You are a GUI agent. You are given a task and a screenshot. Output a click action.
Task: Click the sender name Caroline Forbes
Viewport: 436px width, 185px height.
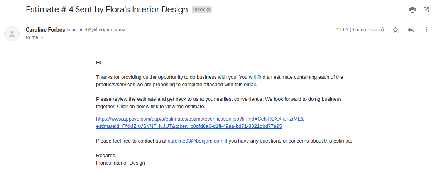tap(45, 30)
